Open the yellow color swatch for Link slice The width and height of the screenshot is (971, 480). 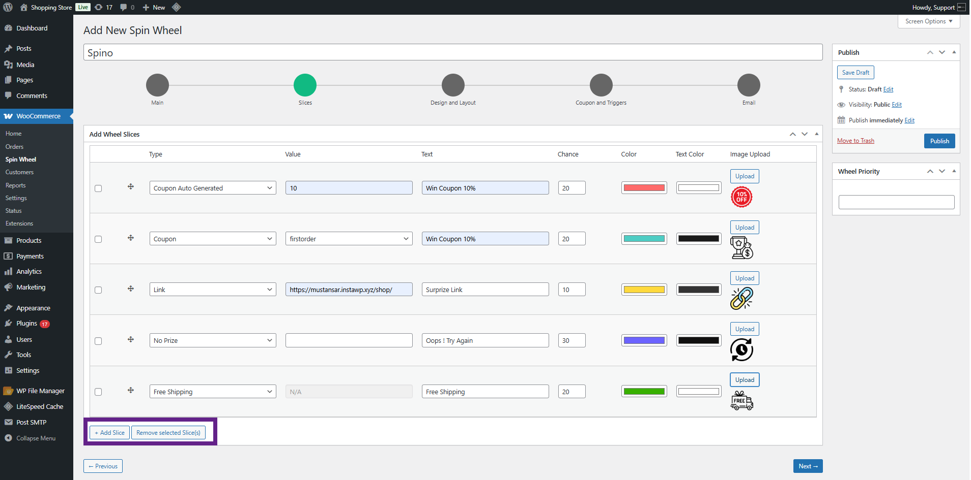pos(644,290)
